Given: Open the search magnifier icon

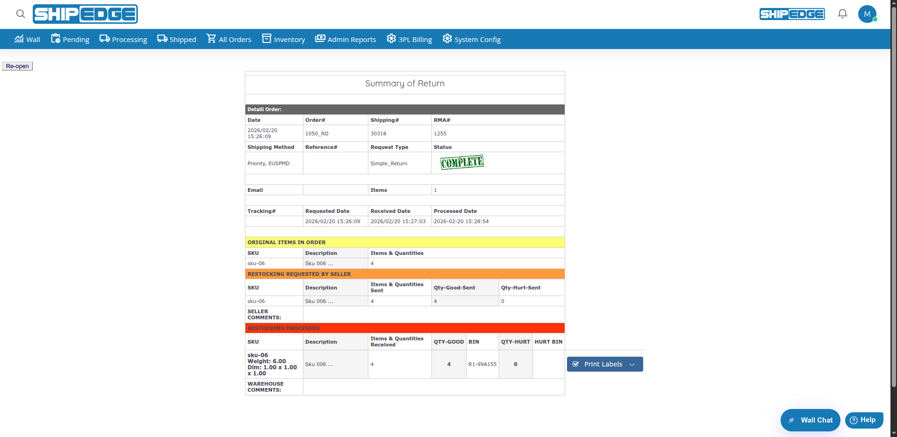Looking at the screenshot, I should [21, 14].
